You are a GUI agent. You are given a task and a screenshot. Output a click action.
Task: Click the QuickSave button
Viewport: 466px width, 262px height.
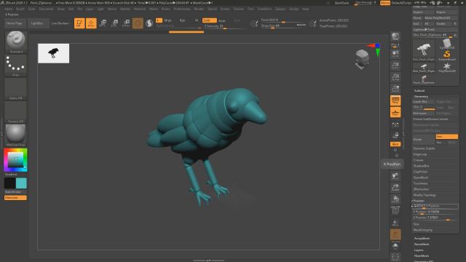click(341, 3)
